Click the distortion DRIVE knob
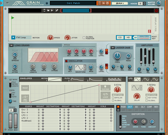168x135 pixels. click(135, 122)
